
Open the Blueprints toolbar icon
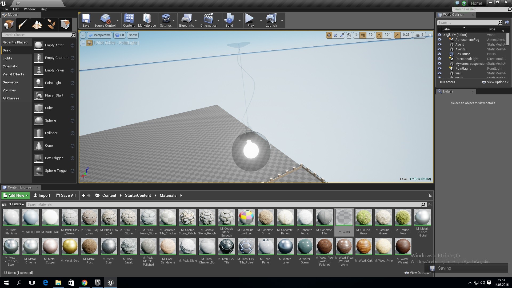(186, 21)
